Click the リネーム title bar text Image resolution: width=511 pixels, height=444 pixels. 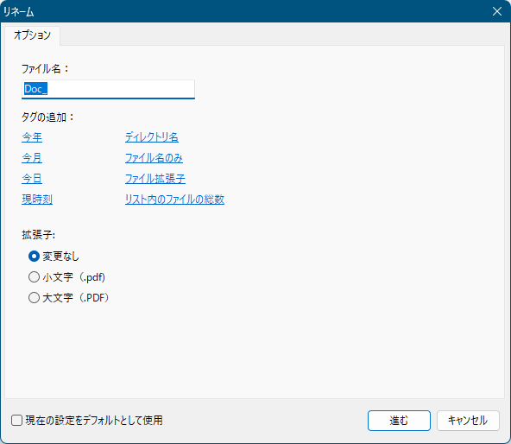19,12
